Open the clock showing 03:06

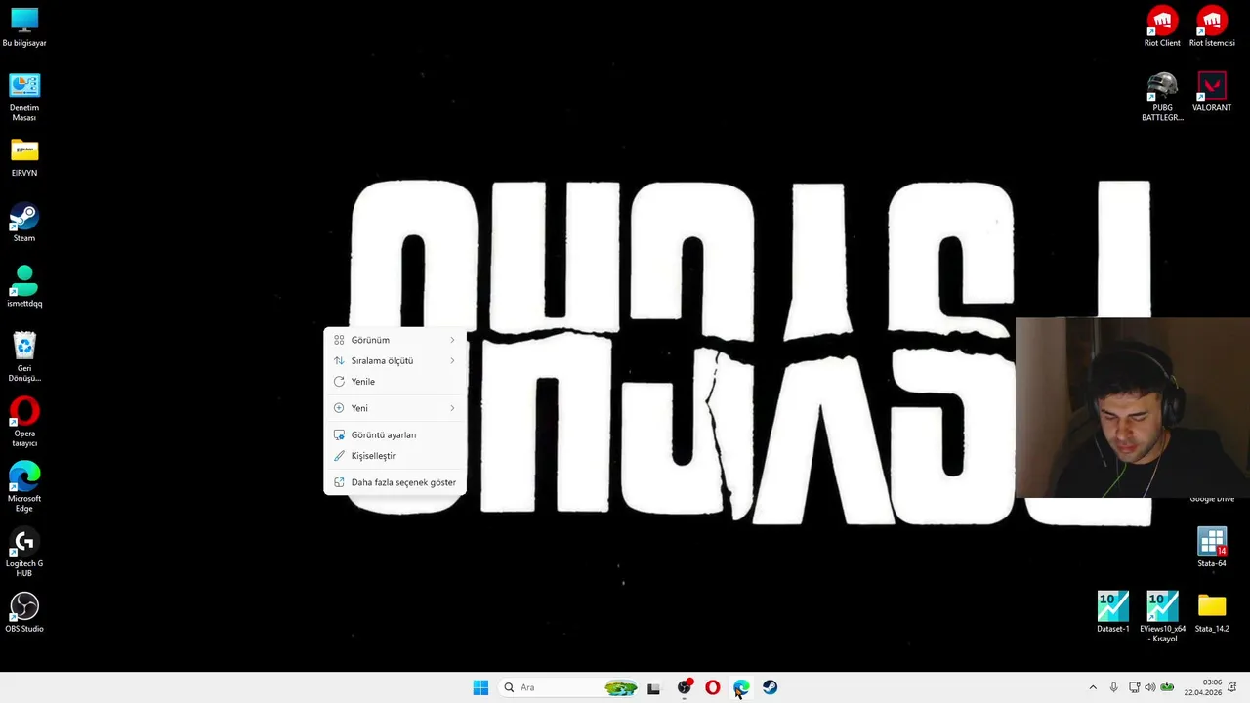1203,687
